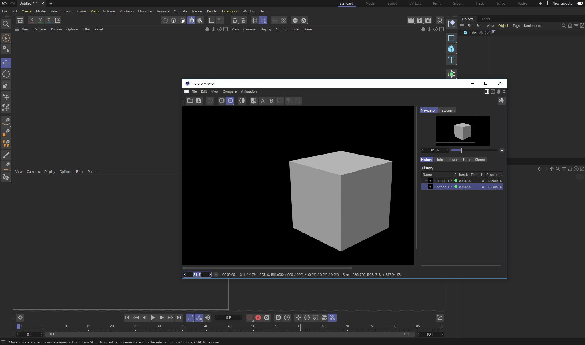Switch to the Sculpt layout
Viewport: 585px width, 345px height.
392,3
